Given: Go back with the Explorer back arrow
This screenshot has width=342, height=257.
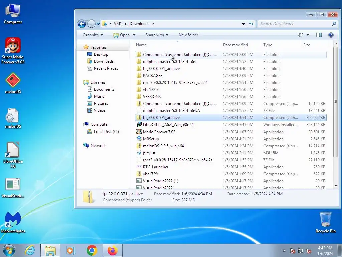Looking at the screenshot, I should click(x=82, y=24).
